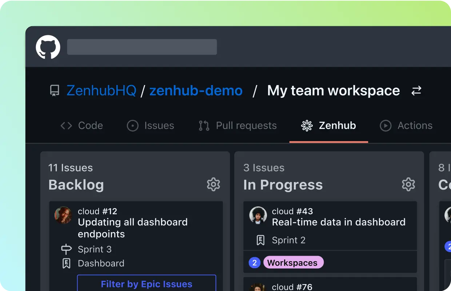Switch to the Code tab
Viewport: 451px width, 291px height.
(82, 125)
